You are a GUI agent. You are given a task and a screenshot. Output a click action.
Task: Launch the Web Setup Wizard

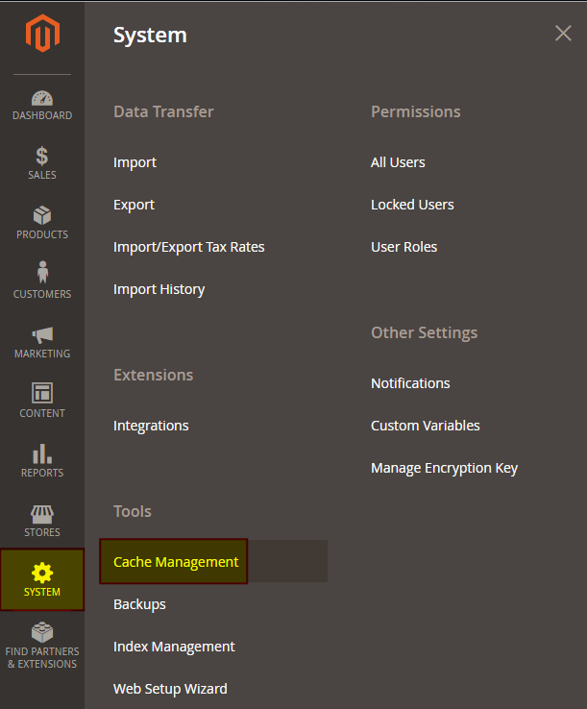click(x=170, y=689)
